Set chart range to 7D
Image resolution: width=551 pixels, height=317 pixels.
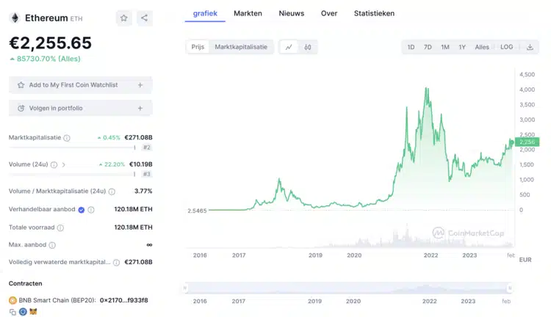[428, 47]
